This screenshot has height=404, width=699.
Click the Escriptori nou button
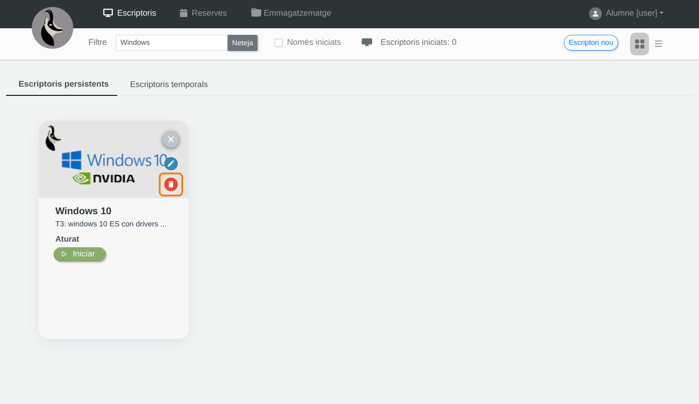tap(590, 43)
